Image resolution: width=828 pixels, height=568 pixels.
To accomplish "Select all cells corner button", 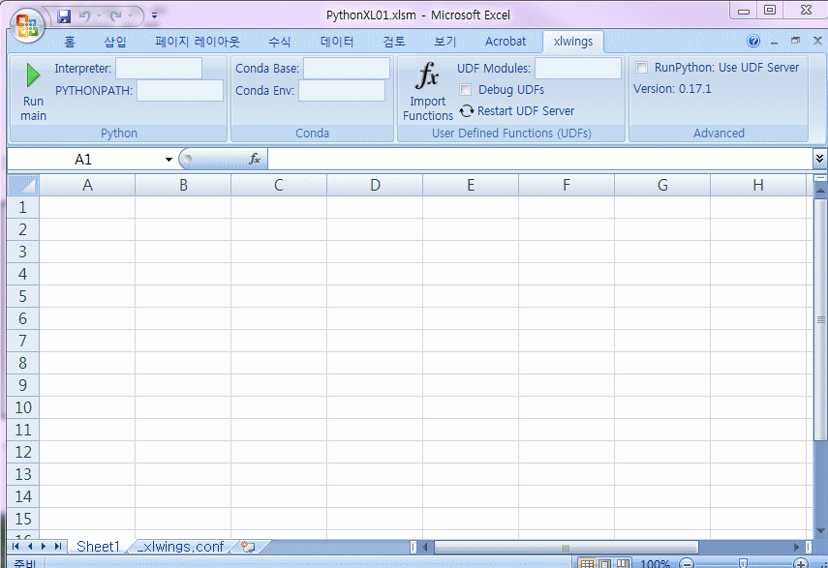I will (x=23, y=185).
